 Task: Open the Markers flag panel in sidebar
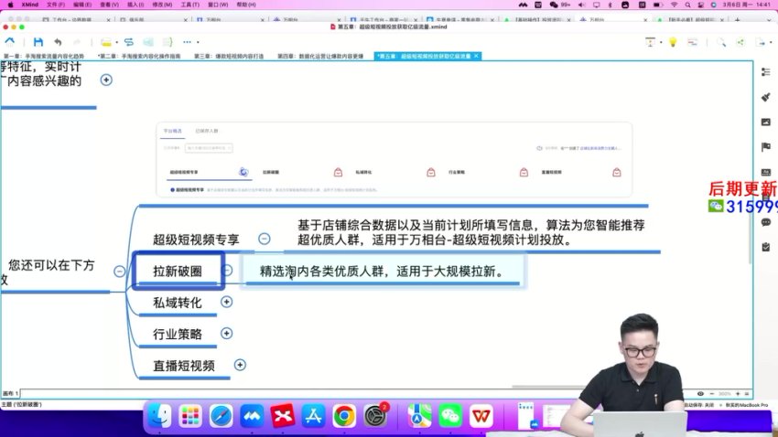coord(765,147)
